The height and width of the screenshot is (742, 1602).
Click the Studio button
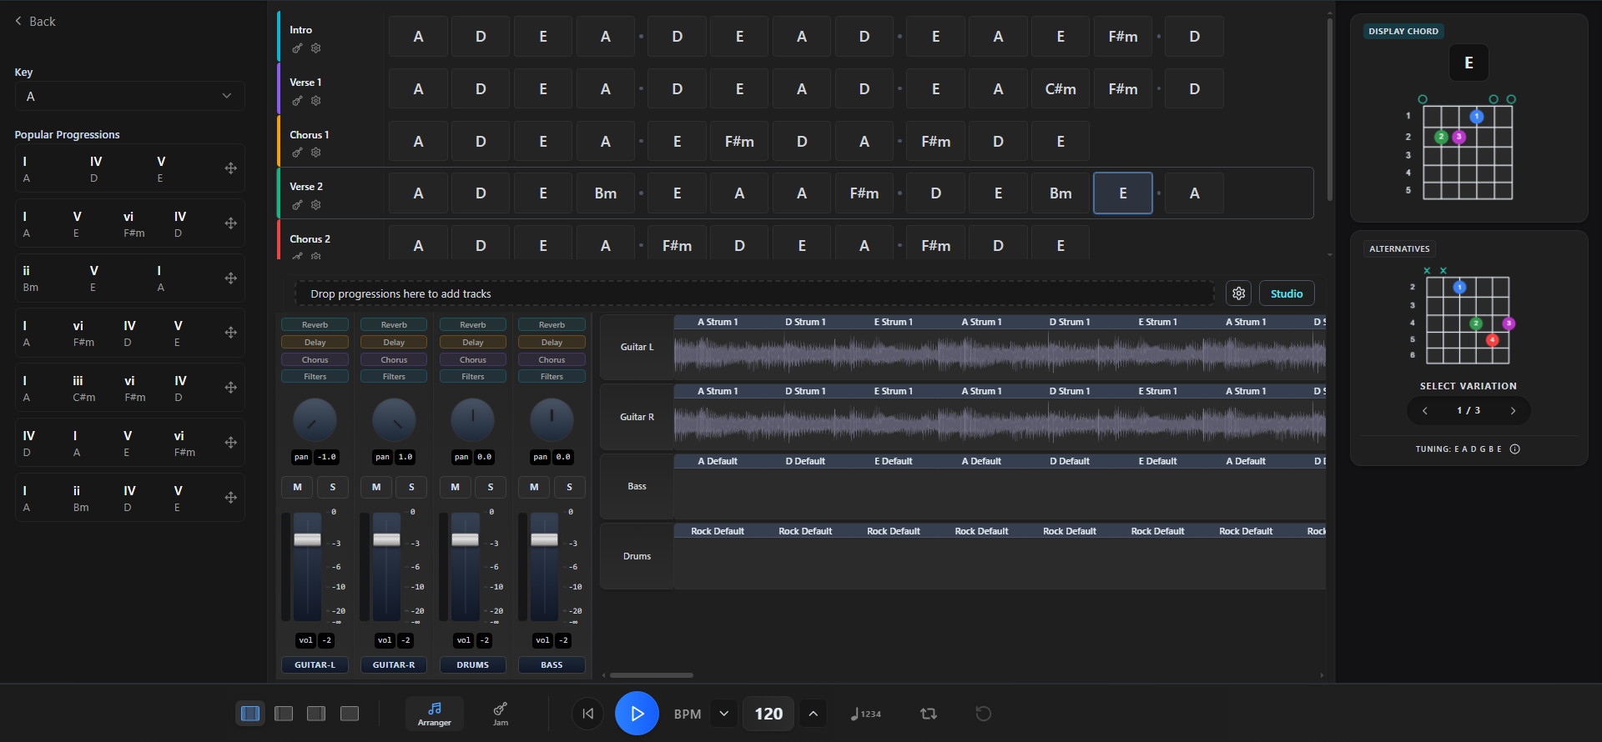[1287, 293]
